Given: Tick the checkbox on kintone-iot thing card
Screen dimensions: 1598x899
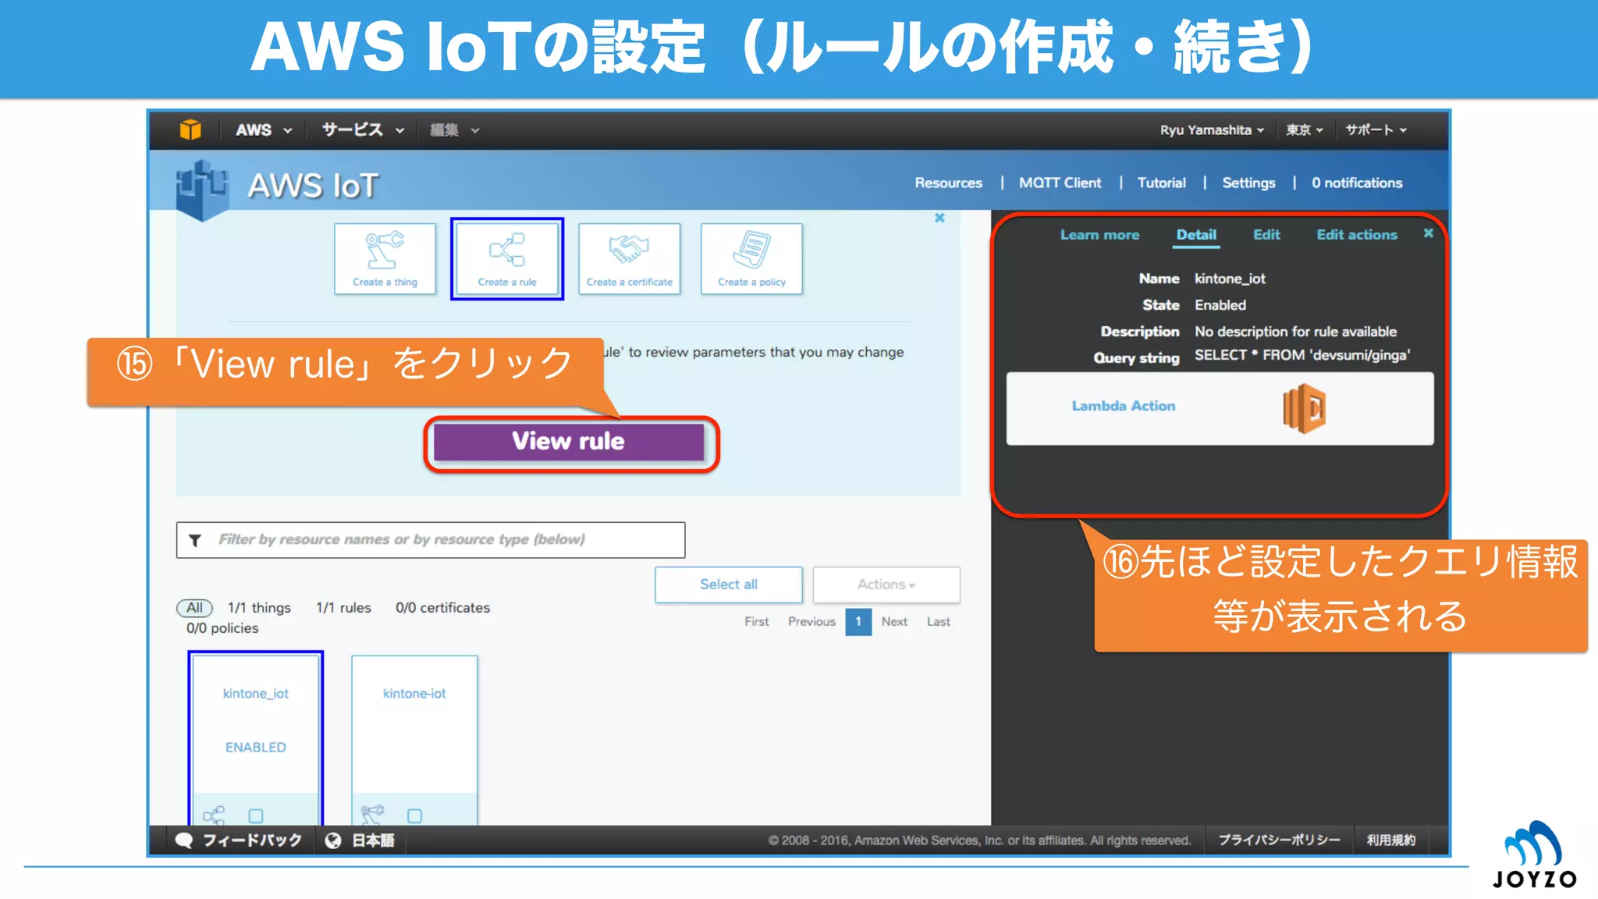Looking at the screenshot, I should pyautogui.click(x=414, y=815).
